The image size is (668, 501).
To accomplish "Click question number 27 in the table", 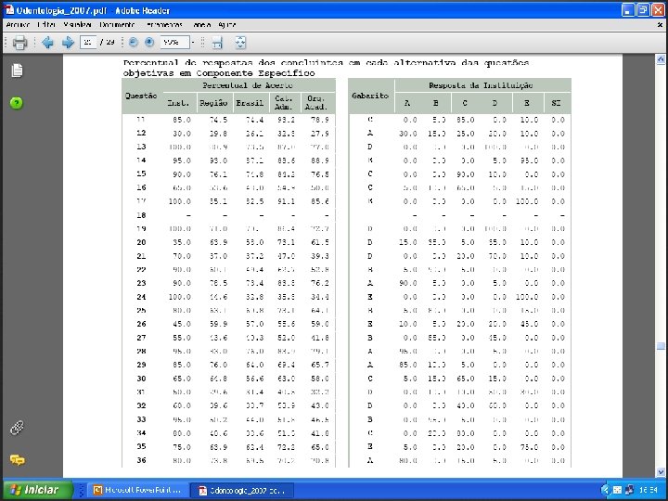I will [x=141, y=338].
